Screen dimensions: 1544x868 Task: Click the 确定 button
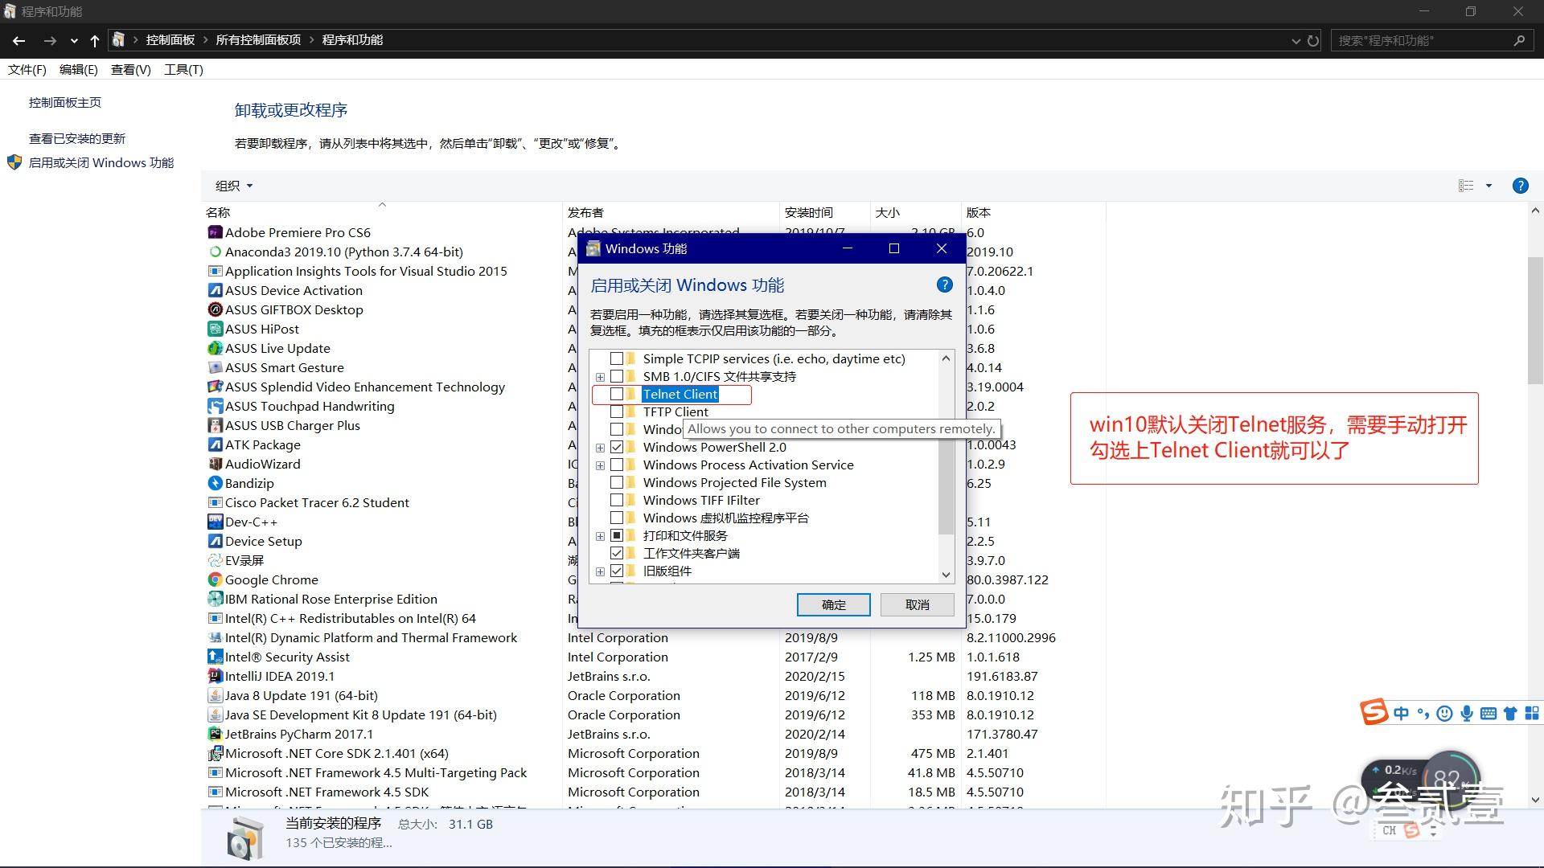coord(833,604)
